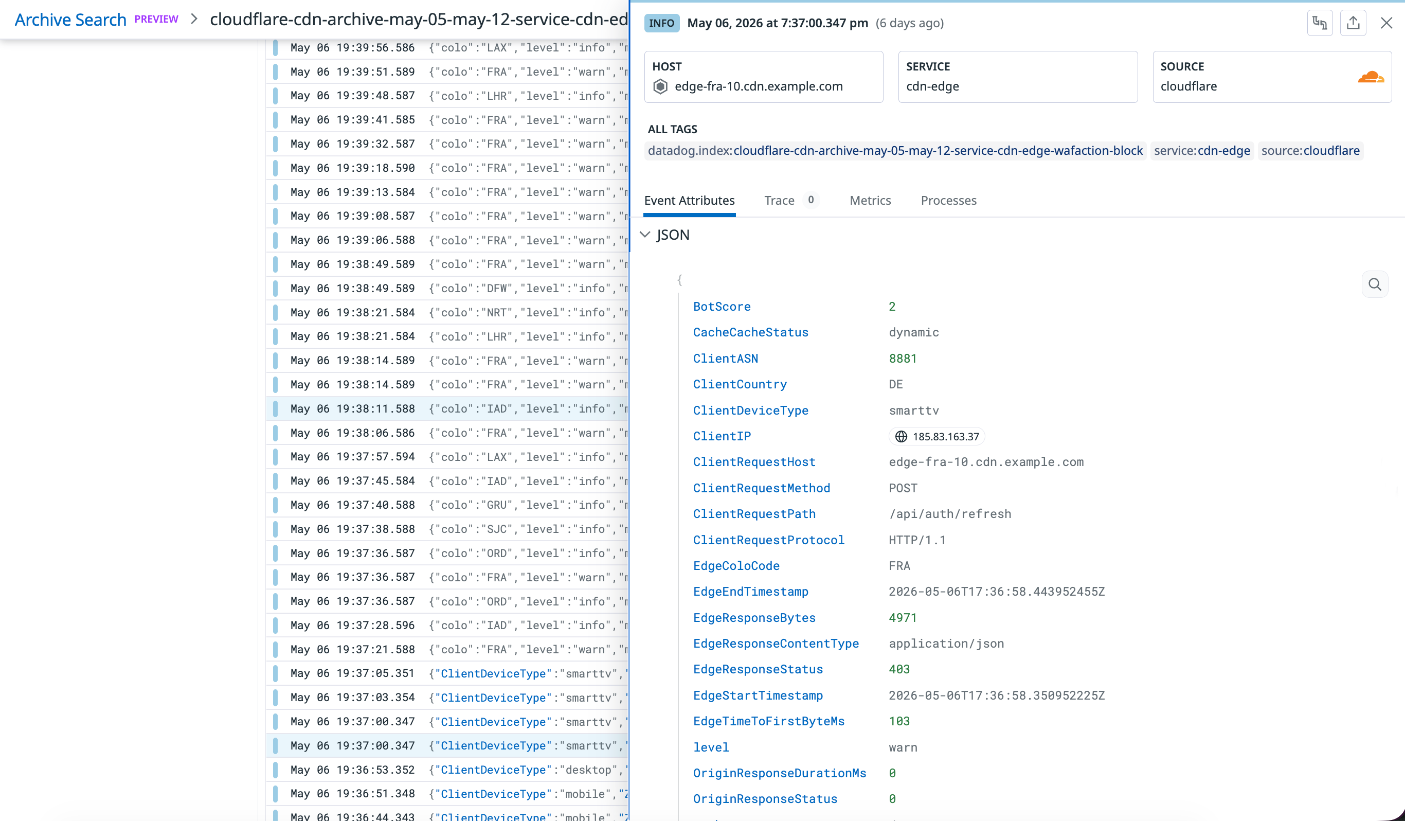Click the ClientRequestProtocol attribute name
The height and width of the screenshot is (821, 1405).
click(x=769, y=540)
